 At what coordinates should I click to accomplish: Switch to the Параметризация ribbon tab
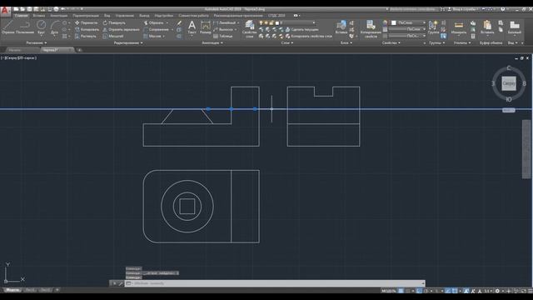(x=85, y=16)
